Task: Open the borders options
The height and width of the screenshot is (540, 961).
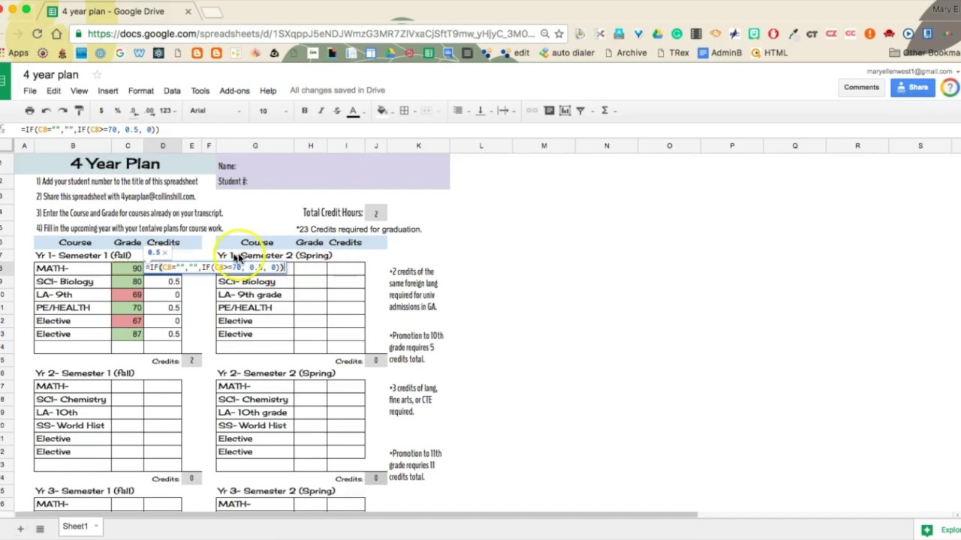Action: click(x=404, y=111)
